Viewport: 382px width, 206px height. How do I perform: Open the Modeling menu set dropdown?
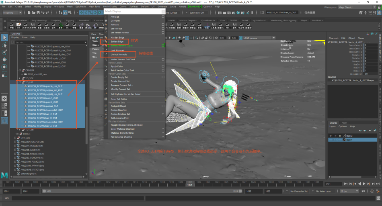pyautogui.click(x=12, y=12)
